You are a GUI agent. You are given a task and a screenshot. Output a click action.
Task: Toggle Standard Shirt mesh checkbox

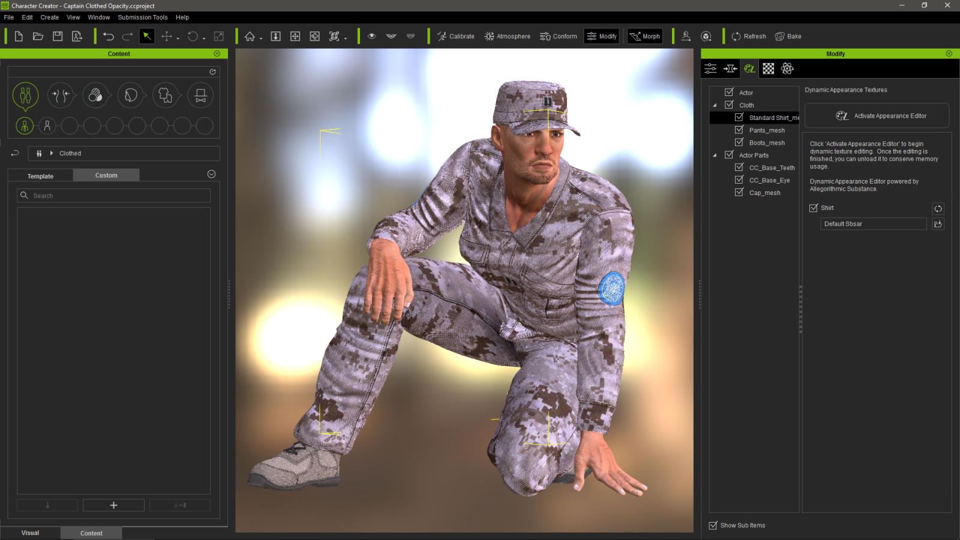coord(739,117)
